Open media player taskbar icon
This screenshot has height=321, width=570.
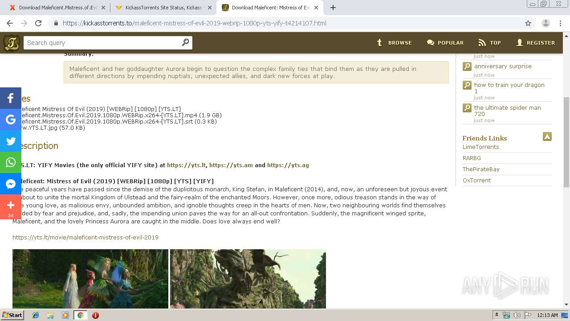pos(65,315)
